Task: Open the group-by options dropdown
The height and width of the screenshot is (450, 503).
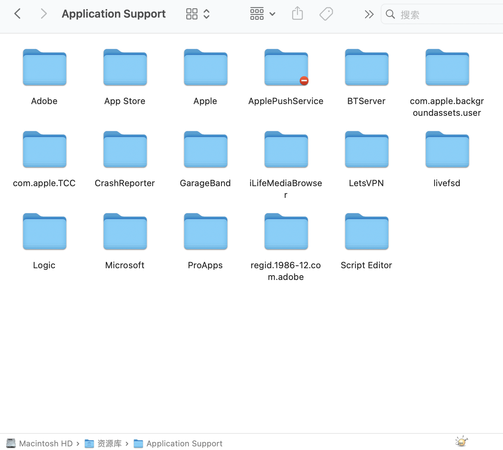Action: point(262,14)
